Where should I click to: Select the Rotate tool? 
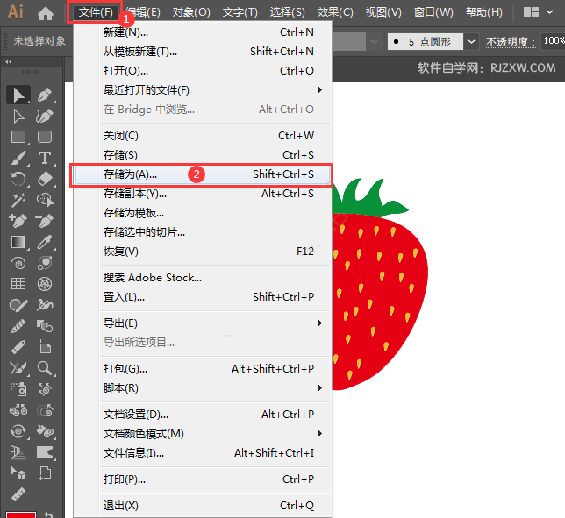coord(18,179)
